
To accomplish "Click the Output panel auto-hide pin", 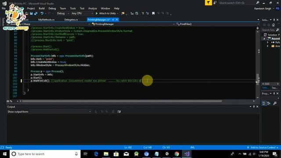I will point(254,107).
